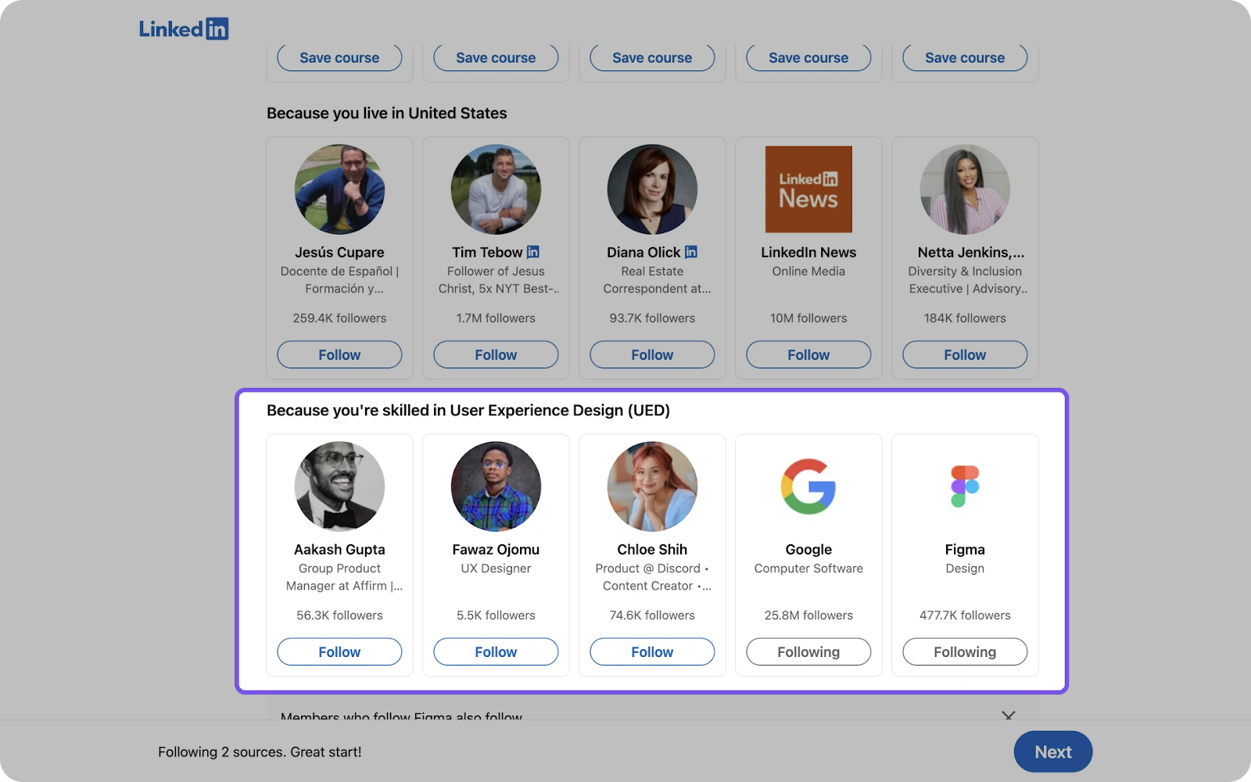The height and width of the screenshot is (782, 1251).
Task: View Jesús Cupare's profile photo
Action: pos(339,189)
